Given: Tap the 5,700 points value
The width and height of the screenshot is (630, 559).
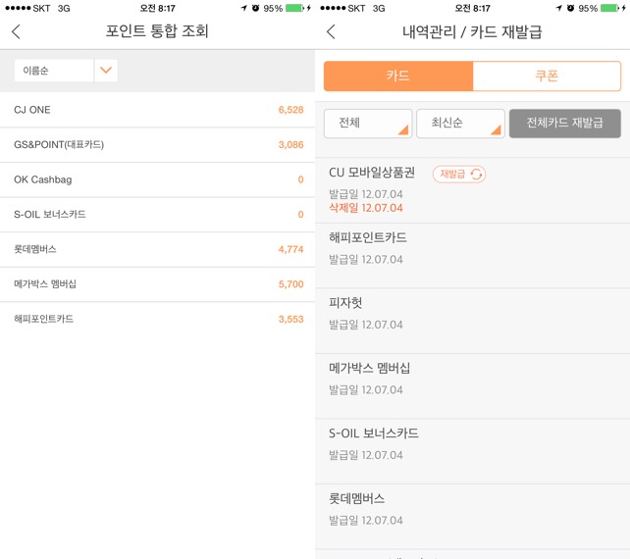Looking at the screenshot, I should (290, 284).
